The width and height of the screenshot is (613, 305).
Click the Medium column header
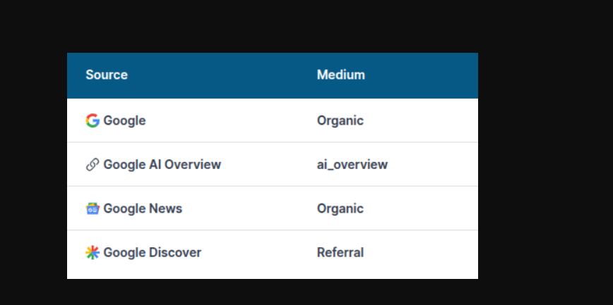coord(340,75)
